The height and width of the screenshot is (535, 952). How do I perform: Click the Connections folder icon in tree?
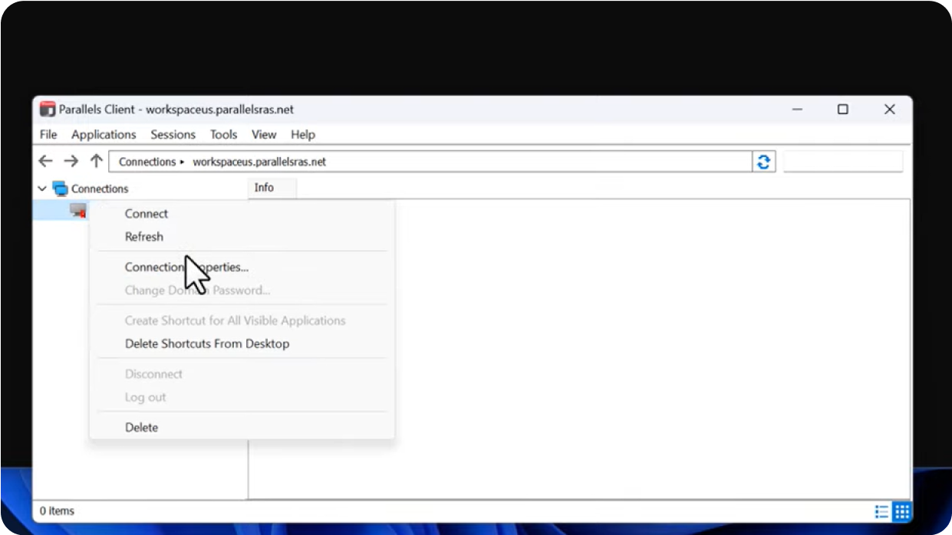tap(60, 189)
